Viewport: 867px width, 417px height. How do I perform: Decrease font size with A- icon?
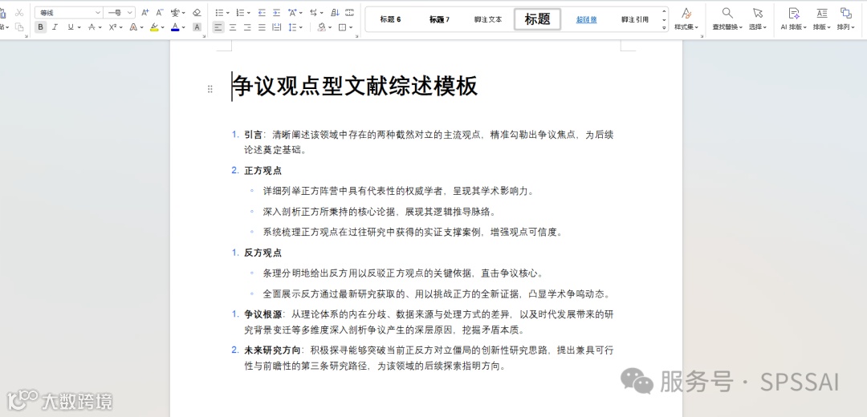coord(159,12)
